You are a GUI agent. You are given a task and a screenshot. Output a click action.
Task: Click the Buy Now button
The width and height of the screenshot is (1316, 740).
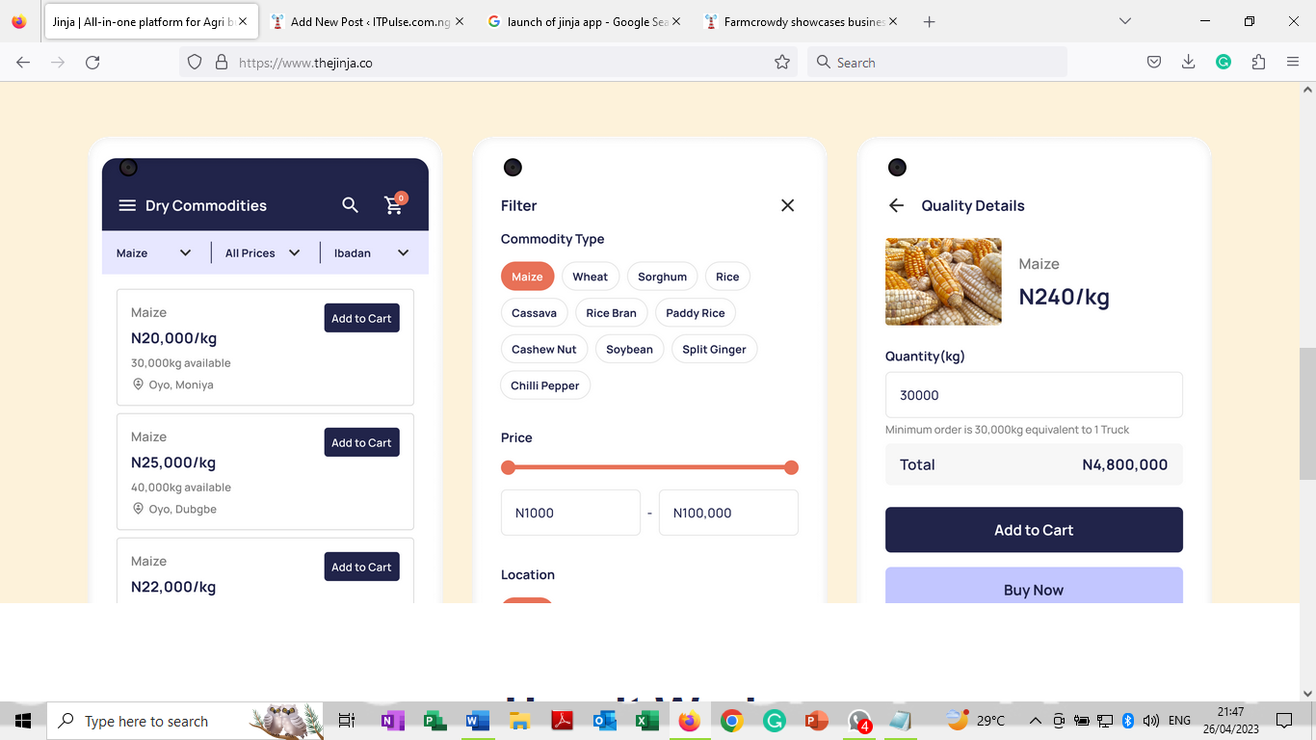coord(1033,589)
